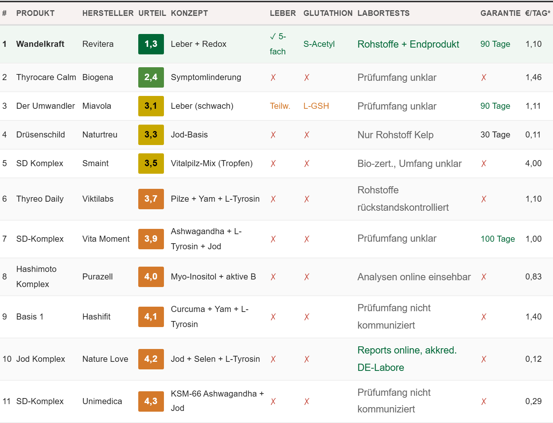Viewport: 553px width, 423px height.
Task: Click the Glutathion X mark in Vita Moment row
Action: [x=307, y=239]
